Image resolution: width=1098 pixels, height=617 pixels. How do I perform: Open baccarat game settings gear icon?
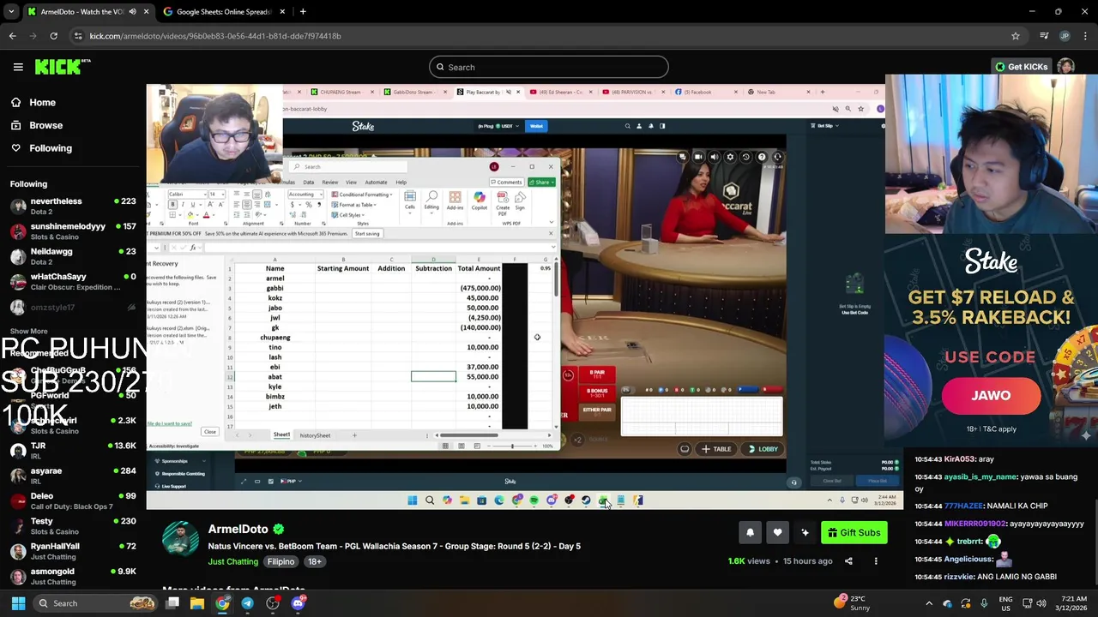click(730, 157)
